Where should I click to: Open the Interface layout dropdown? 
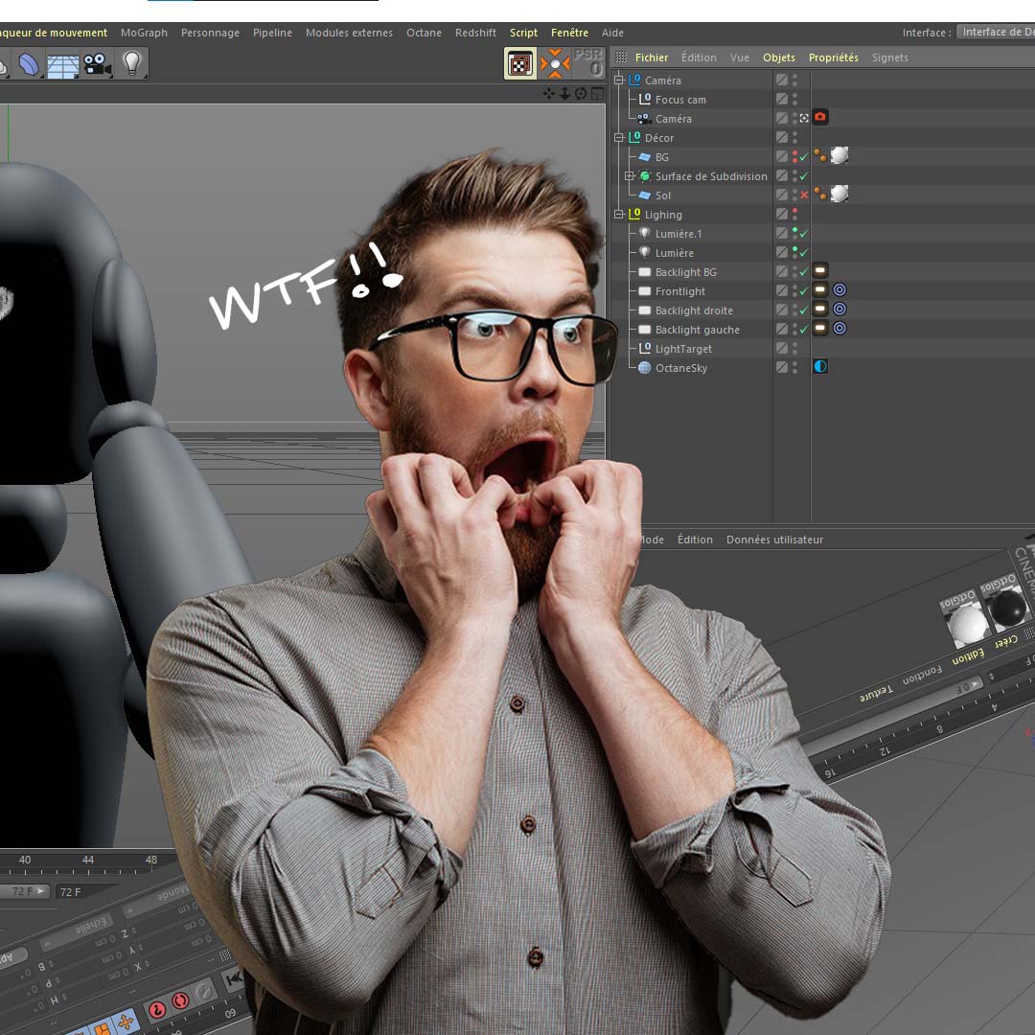(x=996, y=32)
